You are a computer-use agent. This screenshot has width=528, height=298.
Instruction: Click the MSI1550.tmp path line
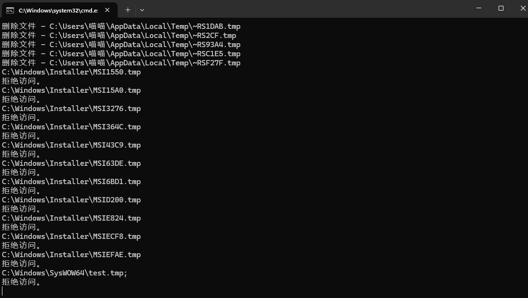coord(71,72)
